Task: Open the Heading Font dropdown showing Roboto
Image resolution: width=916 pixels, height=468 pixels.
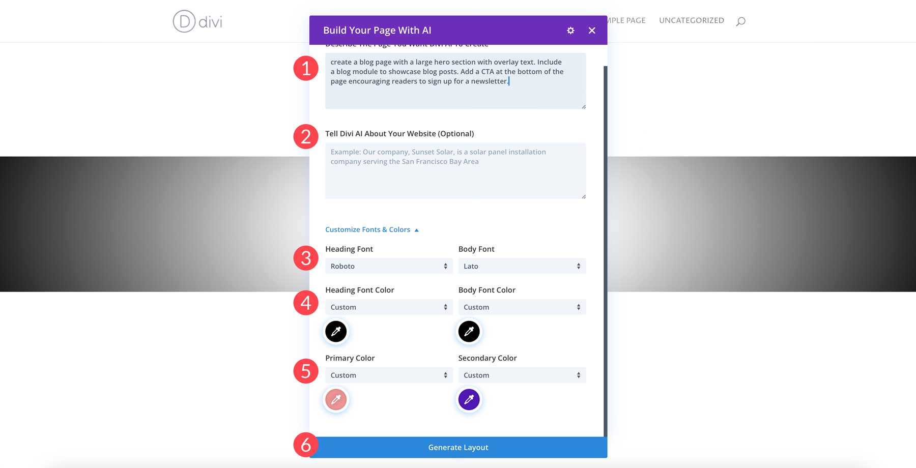Action: 388,266
